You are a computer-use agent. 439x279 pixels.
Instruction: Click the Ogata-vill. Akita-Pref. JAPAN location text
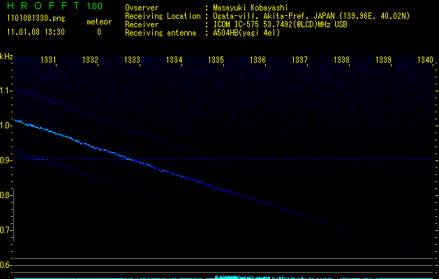pos(311,16)
